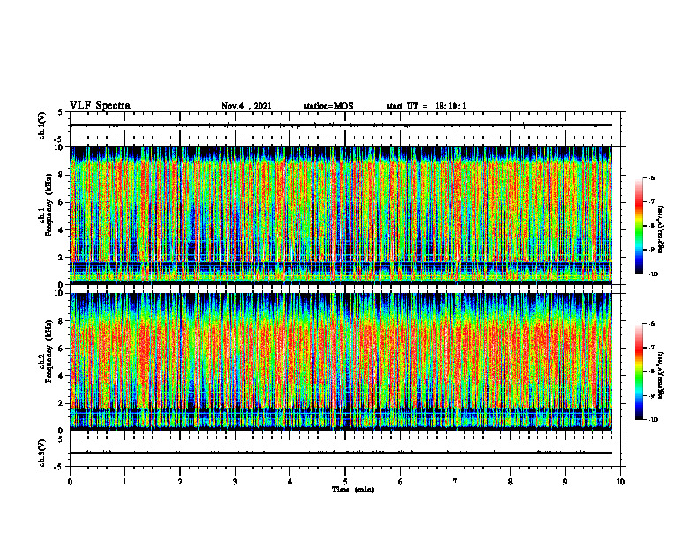Click the "station=MOS" header label
The image size is (699, 540).
pyautogui.click(x=328, y=106)
